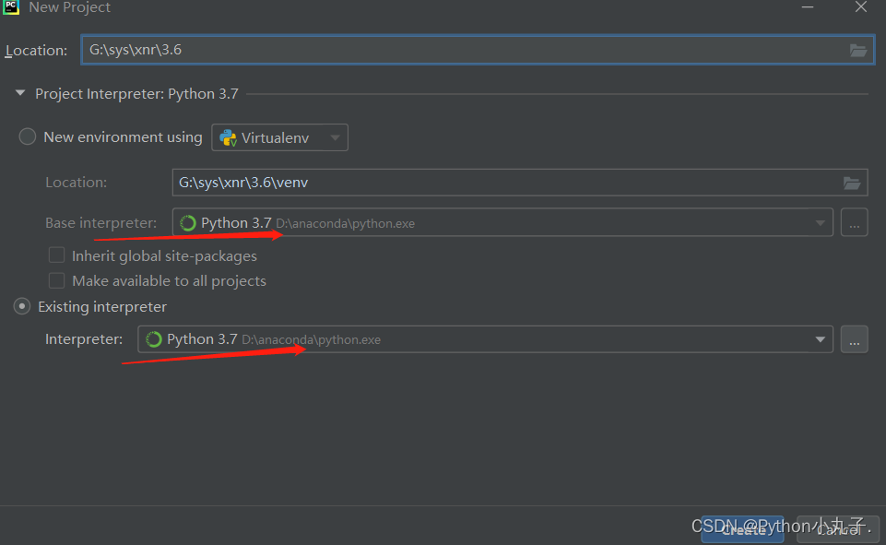The height and width of the screenshot is (545, 886).
Task: Close the New Project dialog
Action: pos(860,6)
